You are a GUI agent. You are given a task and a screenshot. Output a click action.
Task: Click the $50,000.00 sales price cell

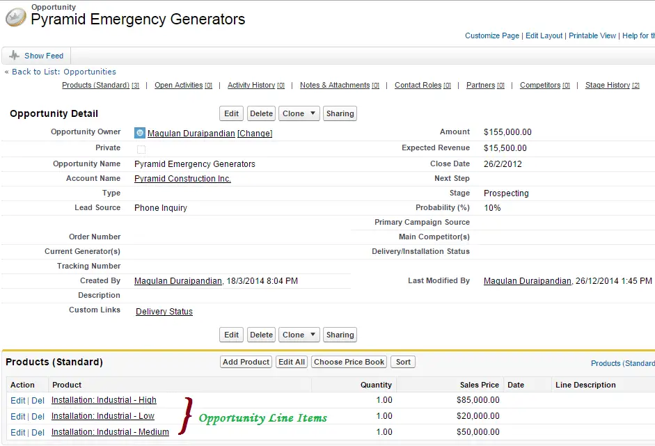(478, 432)
